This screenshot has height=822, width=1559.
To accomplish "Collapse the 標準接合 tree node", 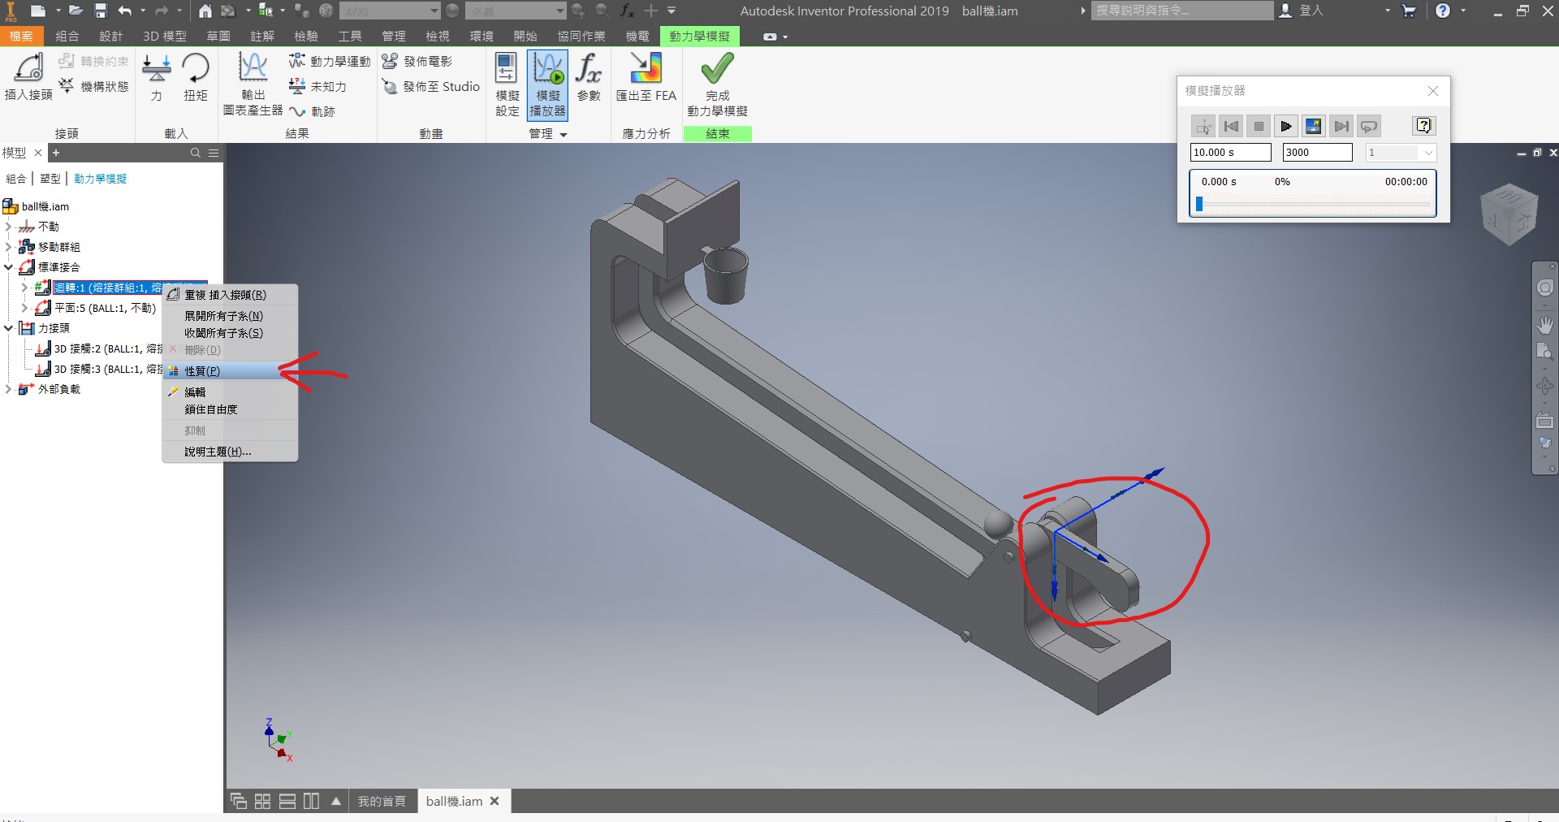I will [x=8, y=267].
